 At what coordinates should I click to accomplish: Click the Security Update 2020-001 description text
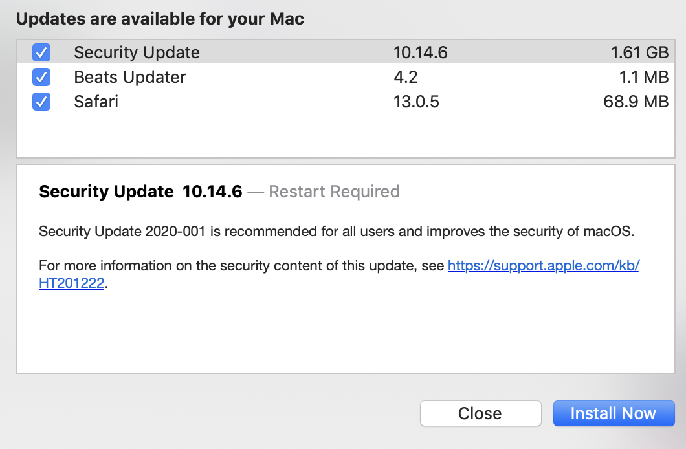click(x=335, y=231)
